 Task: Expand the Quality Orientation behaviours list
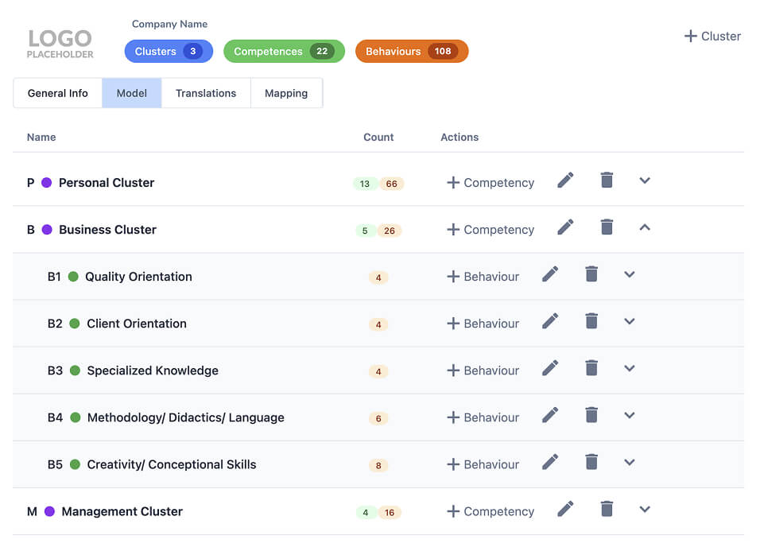(630, 274)
